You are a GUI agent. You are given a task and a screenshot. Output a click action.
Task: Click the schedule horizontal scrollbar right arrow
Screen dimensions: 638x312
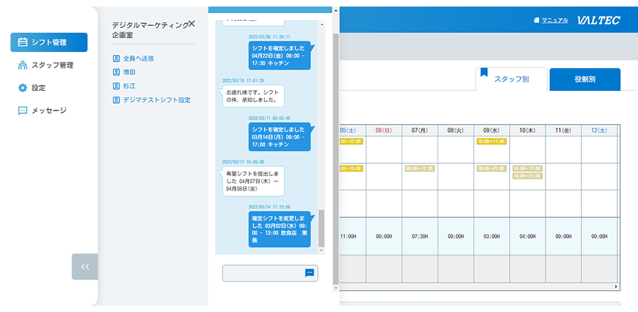click(x=617, y=287)
